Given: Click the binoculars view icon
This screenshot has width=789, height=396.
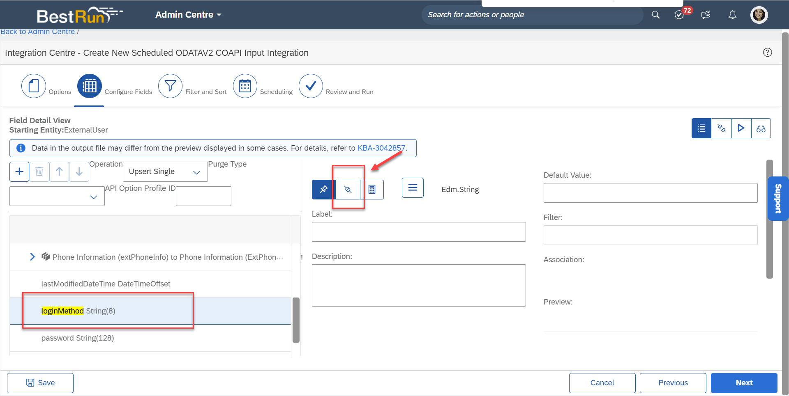Looking at the screenshot, I should pyautogui.click(x=761, y=128).
